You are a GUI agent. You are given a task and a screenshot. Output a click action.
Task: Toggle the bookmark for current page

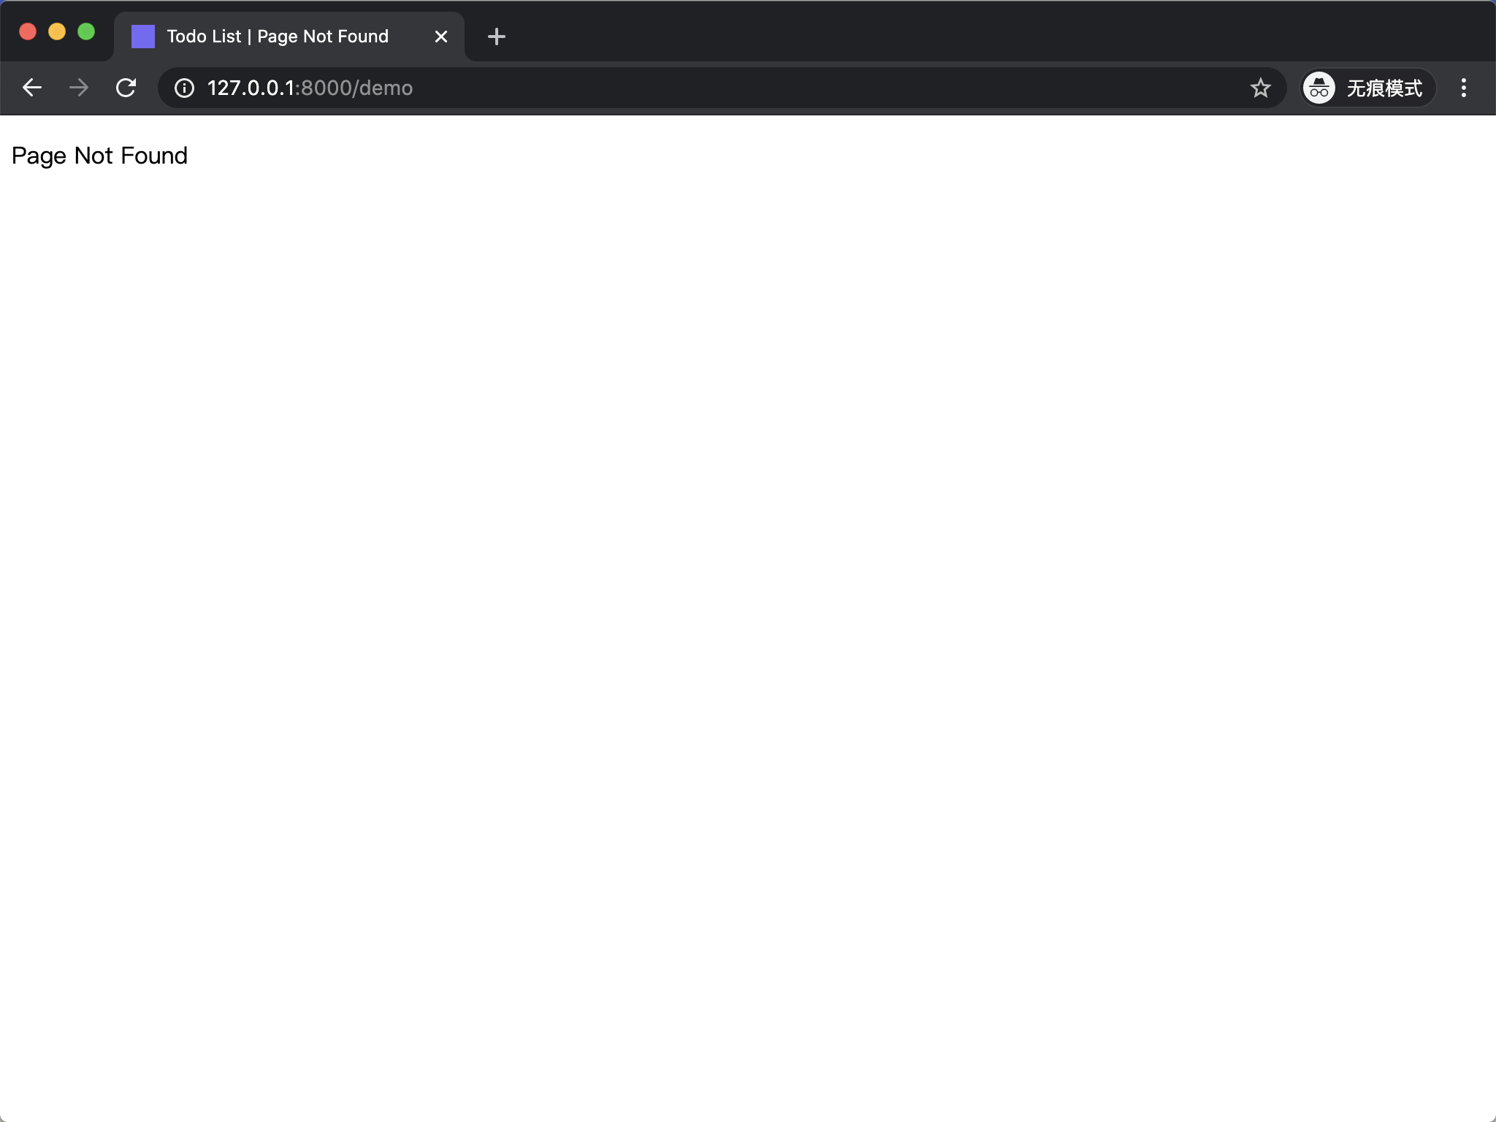pyautogui.click(x=1260, y=88)
